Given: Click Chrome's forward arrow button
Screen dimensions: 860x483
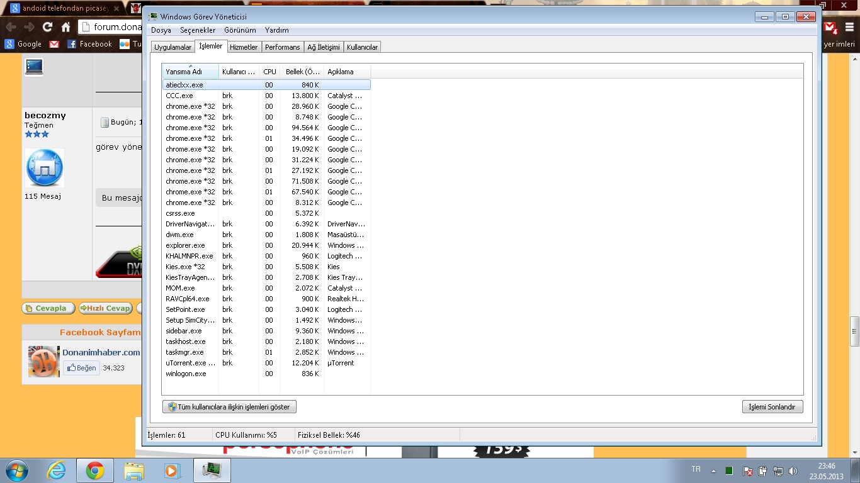Looking at the screenshot, I should tap(29, 27).
